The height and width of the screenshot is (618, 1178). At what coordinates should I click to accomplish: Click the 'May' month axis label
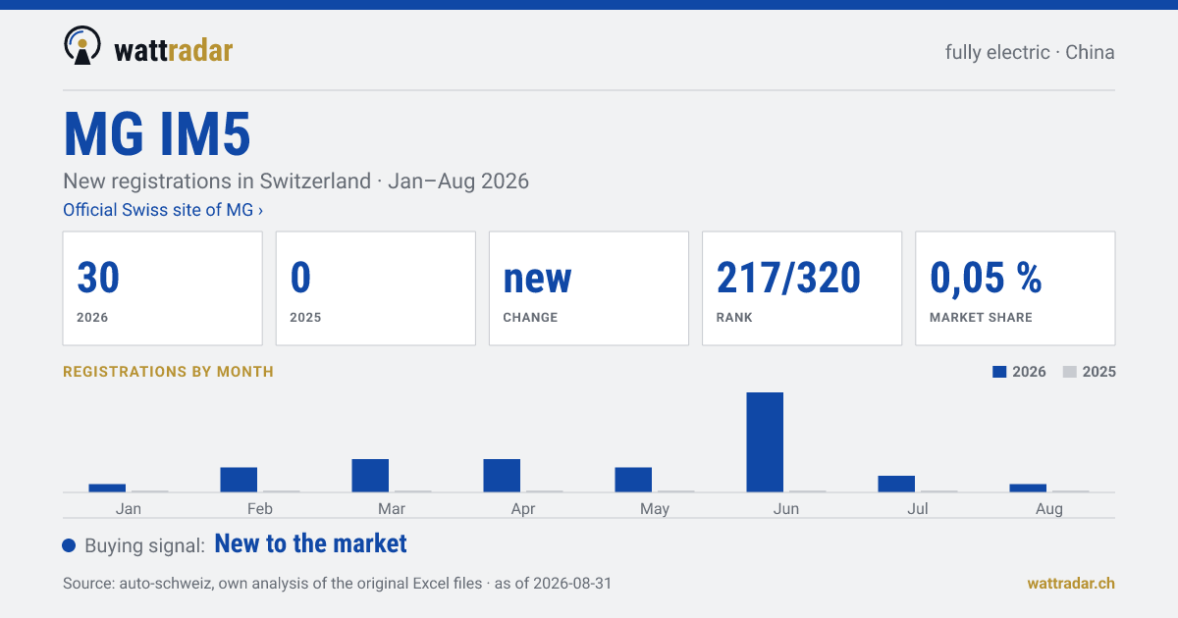[x=655, y=509]
